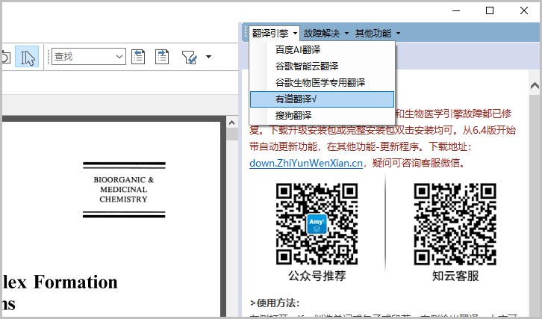Open the 故障解决 menu
Screen dimensions: 542x319
click(x=326, y=33)
